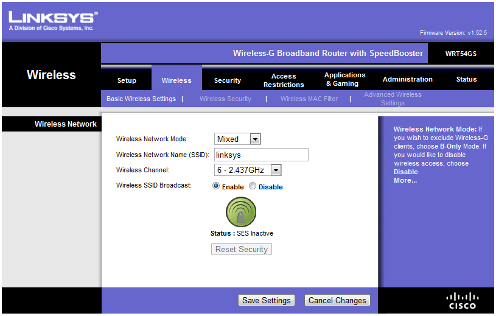The image size is (496, 316).
Task: Open the Applications & Gaming tab
Action: tap(345, 79)
